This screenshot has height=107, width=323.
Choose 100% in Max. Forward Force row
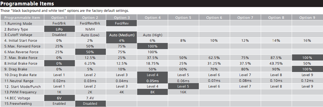point(152,46)
